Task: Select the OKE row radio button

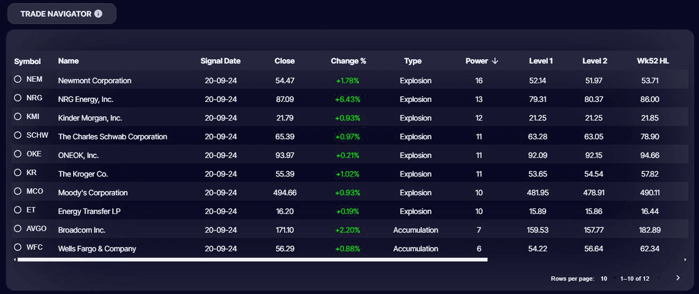Action: coord(18,154)
